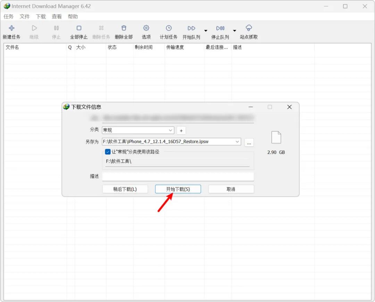The image size is (375, 302).
Task: Click the 全部停止 (stop all) toolbar icon
Action: pos(79,28)
